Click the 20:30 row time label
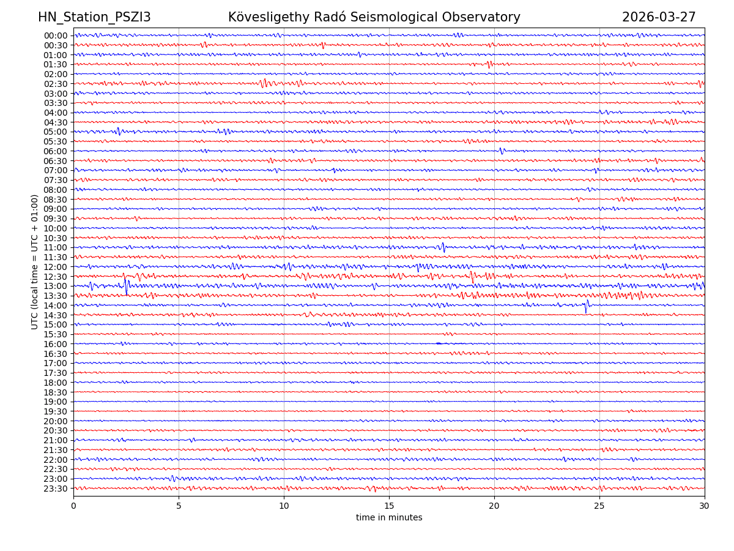Screen dimensions: 734x551 [x=56, y=431]
